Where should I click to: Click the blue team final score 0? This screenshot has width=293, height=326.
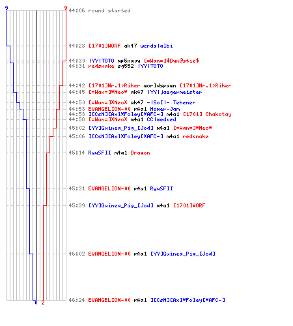pos(36,303)
